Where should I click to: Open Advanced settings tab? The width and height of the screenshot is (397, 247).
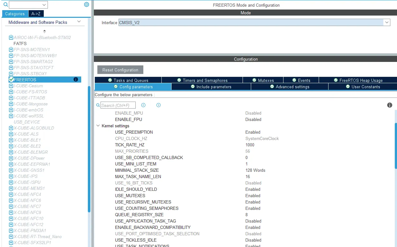tap(290, 87)
